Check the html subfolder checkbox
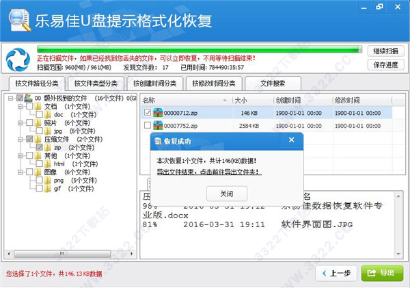This screenshot has height=288, width=410. coord(39,164)
